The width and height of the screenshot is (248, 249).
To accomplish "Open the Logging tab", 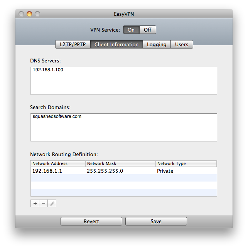I will (x=157, y=44).
